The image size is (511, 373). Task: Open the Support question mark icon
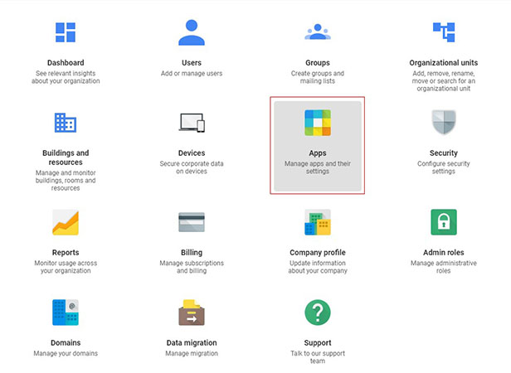tap(318, 312)
